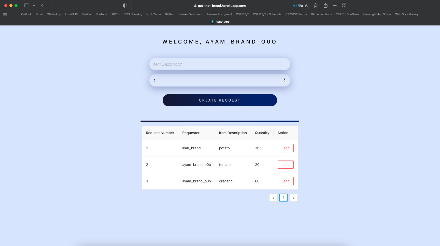Screen dimensions: 440x246
Task: Open the Heroku Dashboard bookmark
Action: (x=191, y=14)
